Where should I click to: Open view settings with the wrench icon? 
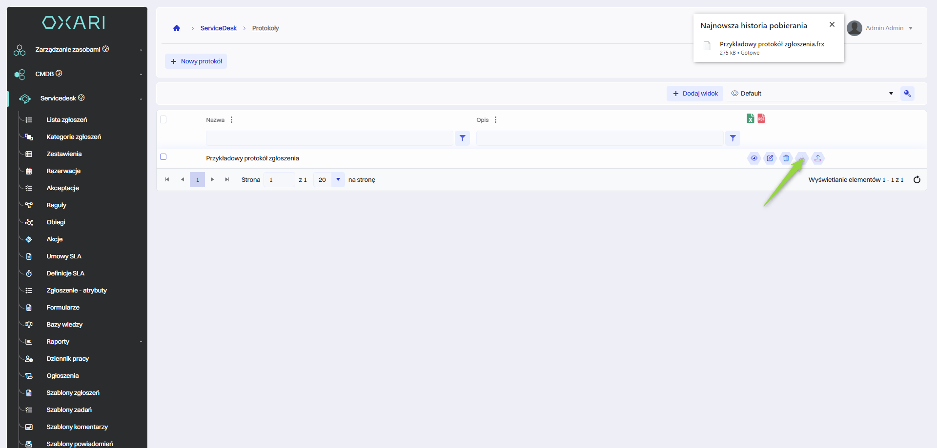click(x=907, y=94)
